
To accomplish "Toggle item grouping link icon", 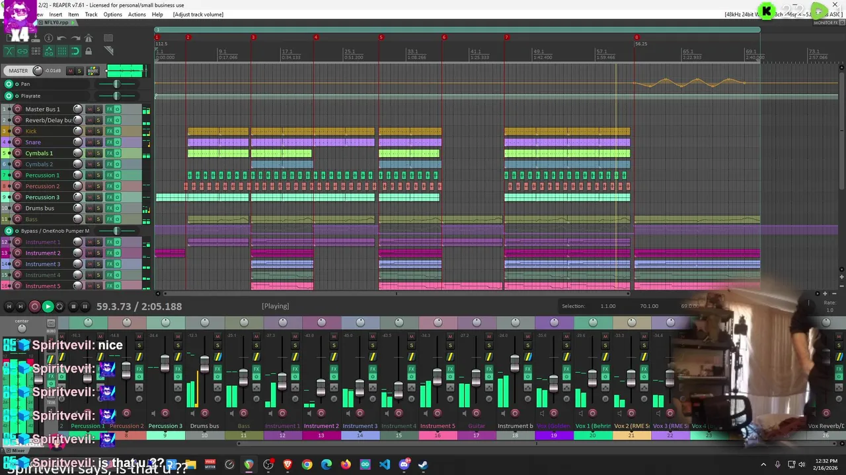I will pyautogui.click(x=22, y=51).
